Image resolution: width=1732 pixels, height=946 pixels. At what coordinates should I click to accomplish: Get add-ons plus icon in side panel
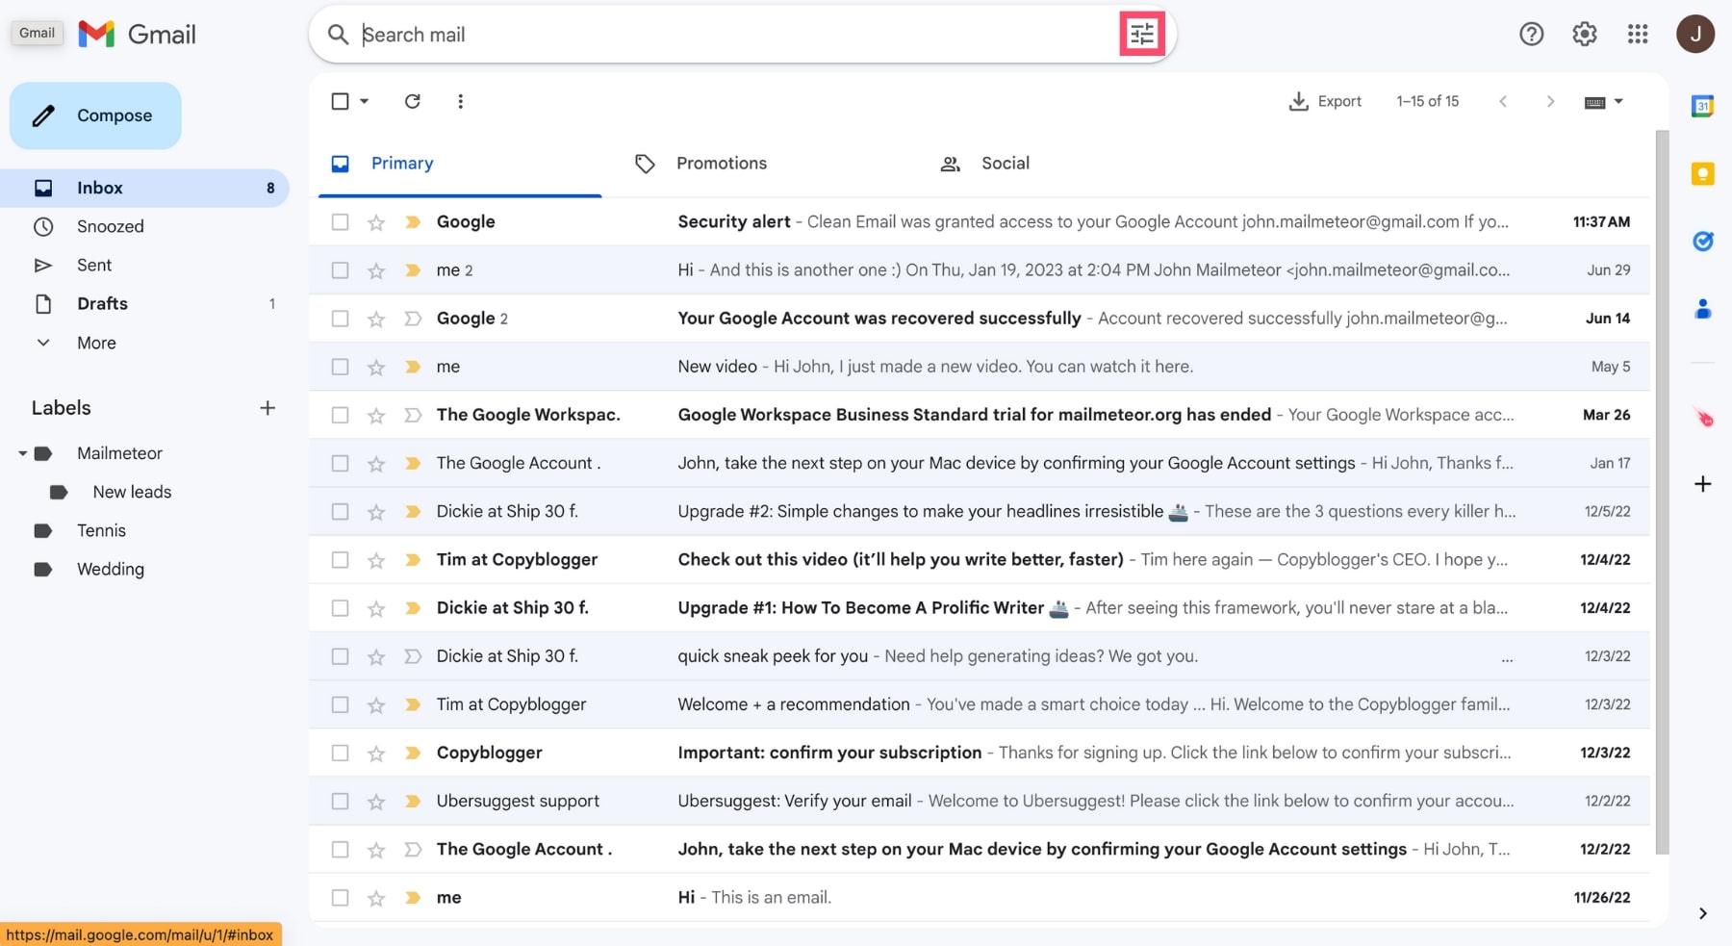point(1702,483)
